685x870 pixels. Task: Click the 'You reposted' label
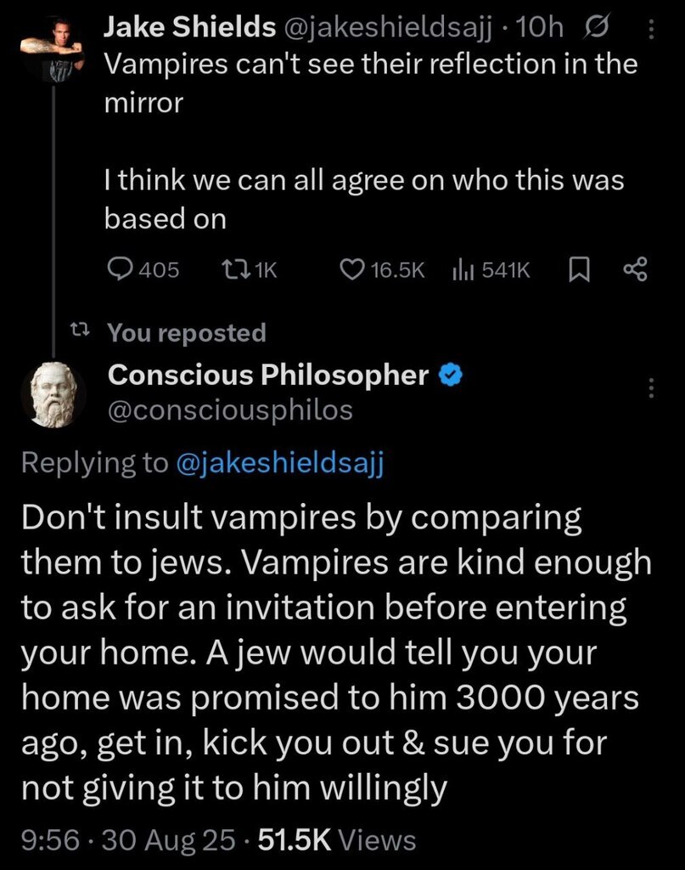pyautogui.click(x=187, y=332)
